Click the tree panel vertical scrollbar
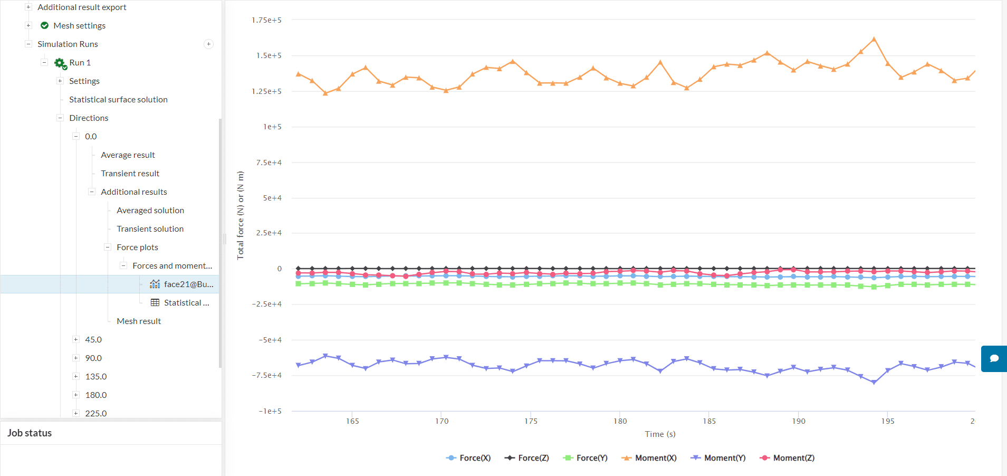The image size is (1007, 476). click(220, 243)
